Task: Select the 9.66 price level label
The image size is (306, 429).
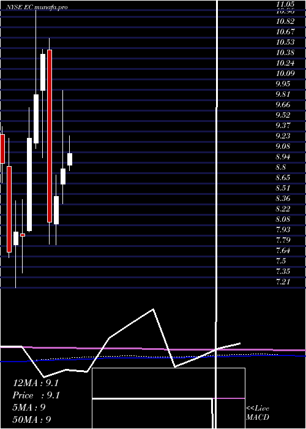Action: click(283, 105)
